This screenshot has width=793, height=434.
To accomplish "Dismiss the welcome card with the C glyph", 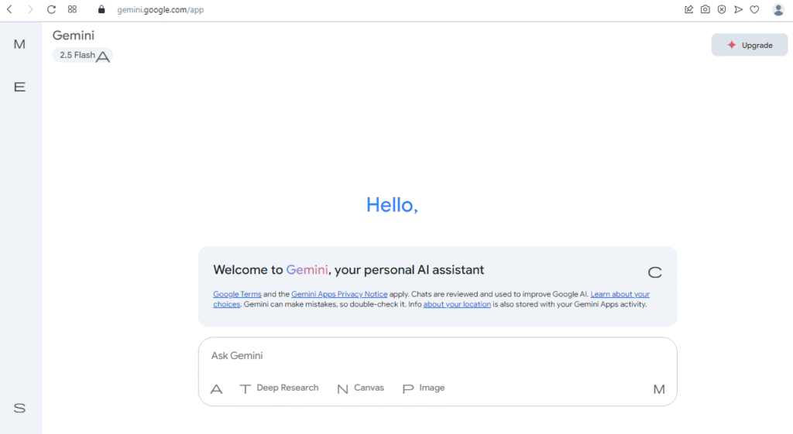I will point(655,272).
